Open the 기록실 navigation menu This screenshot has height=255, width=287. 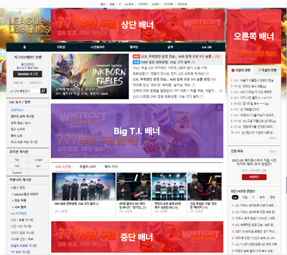coord(61,47)
